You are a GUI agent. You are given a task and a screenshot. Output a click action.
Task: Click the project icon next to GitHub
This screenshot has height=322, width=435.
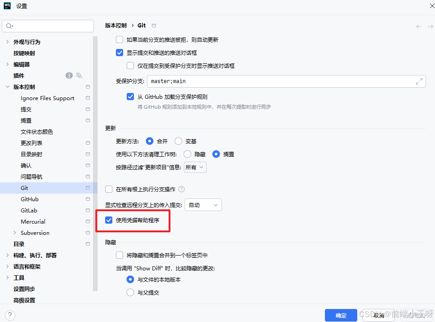click(x=88, y=199)
